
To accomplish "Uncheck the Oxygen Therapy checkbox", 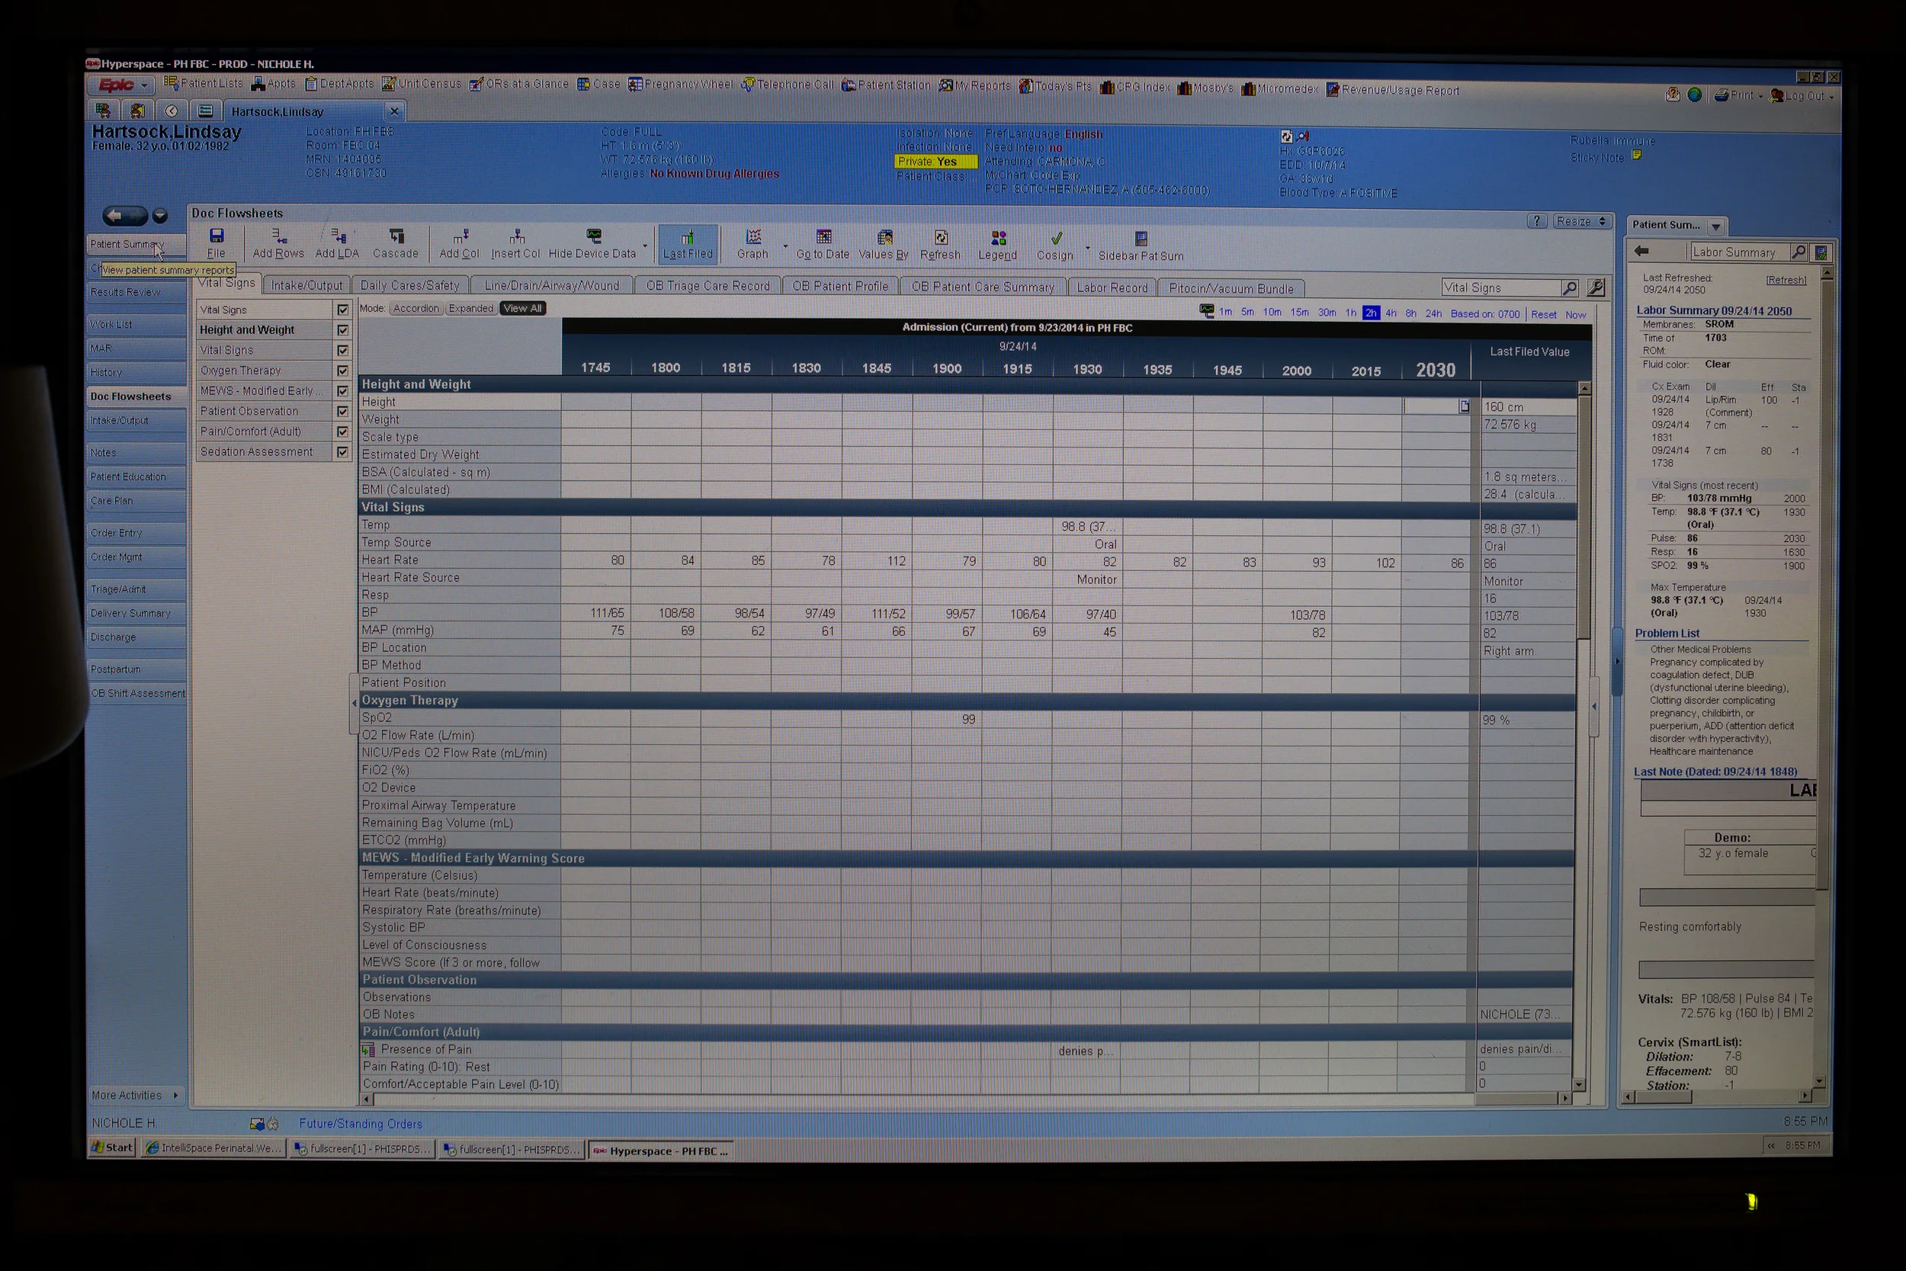I will coord(343,371).
